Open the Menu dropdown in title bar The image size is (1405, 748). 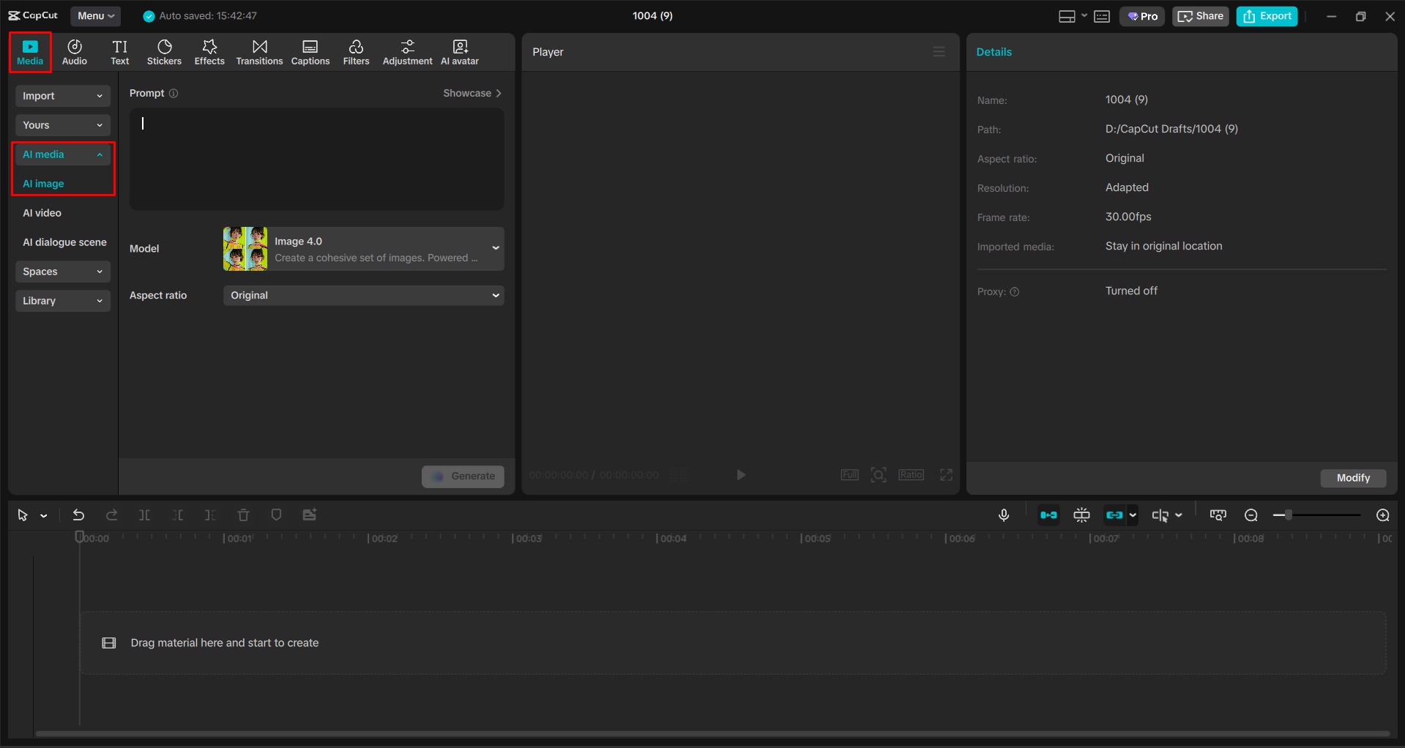point(95,15)
